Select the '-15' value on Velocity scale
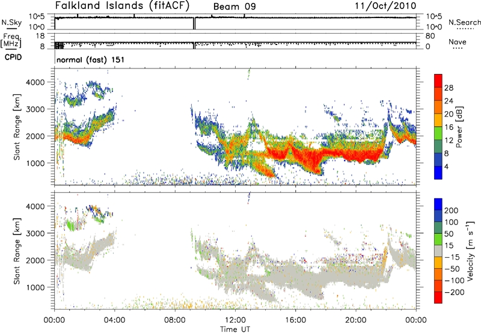The width and height of the screenshot is (481, 333). 452,257
